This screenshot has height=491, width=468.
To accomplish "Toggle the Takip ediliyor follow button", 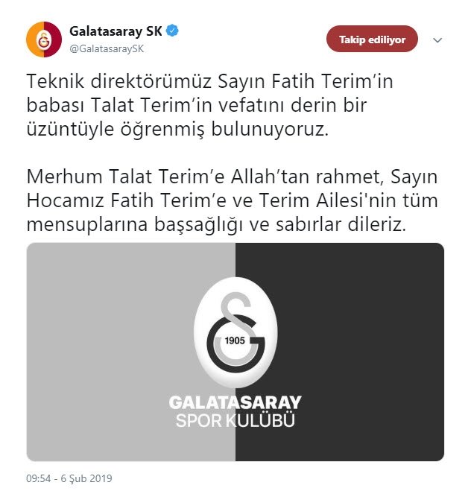I will [x=372, y=39].
